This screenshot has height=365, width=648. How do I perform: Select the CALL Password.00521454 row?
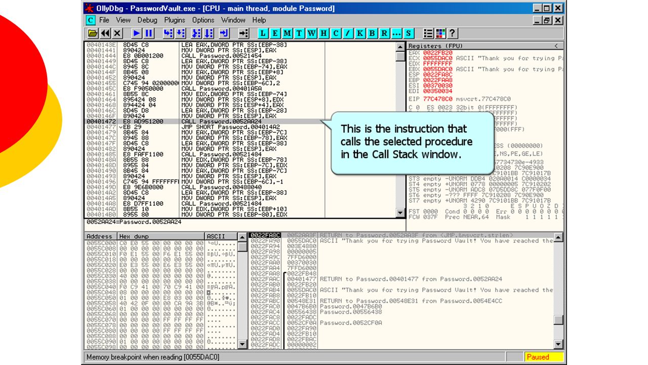[239, 56]
